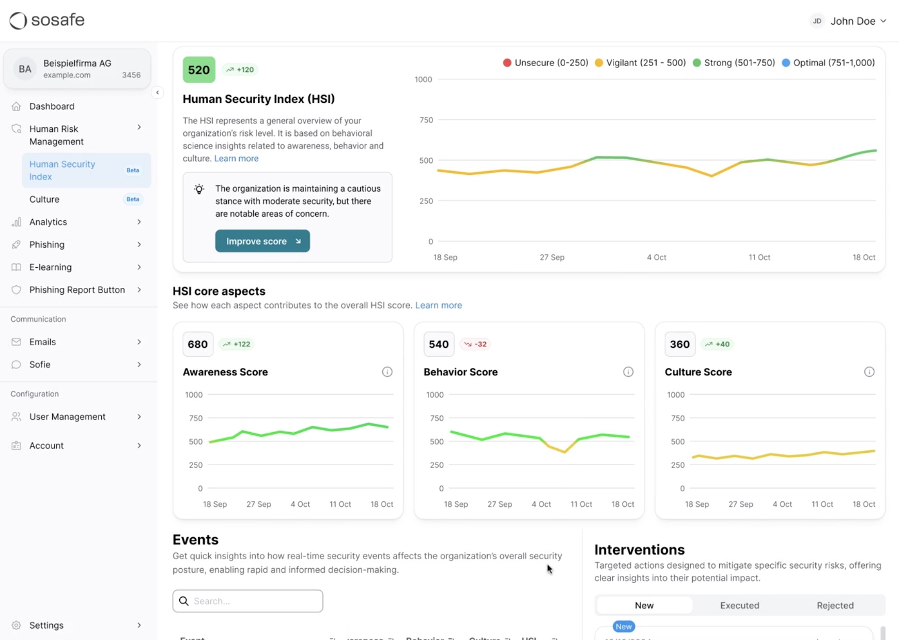
Task: Click the Emails envelope icon
Action: pyautogui.click(x=17, y=342)
